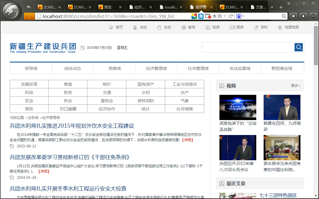Click the add bookmark star-plus icon
Image resolution: width=319 pixels, height=199 pixels.
click(214, 16)
